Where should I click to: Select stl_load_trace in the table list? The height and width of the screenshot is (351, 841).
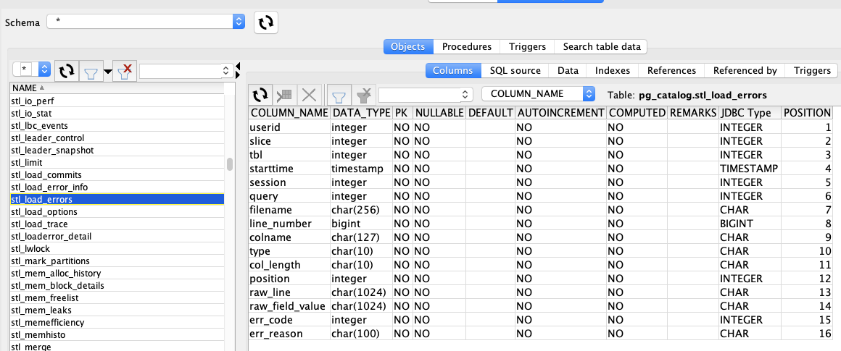pyautogui.click(x=40, y=224)
